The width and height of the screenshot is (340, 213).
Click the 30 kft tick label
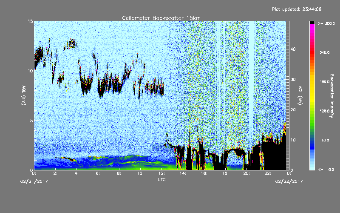pos(293,79)
